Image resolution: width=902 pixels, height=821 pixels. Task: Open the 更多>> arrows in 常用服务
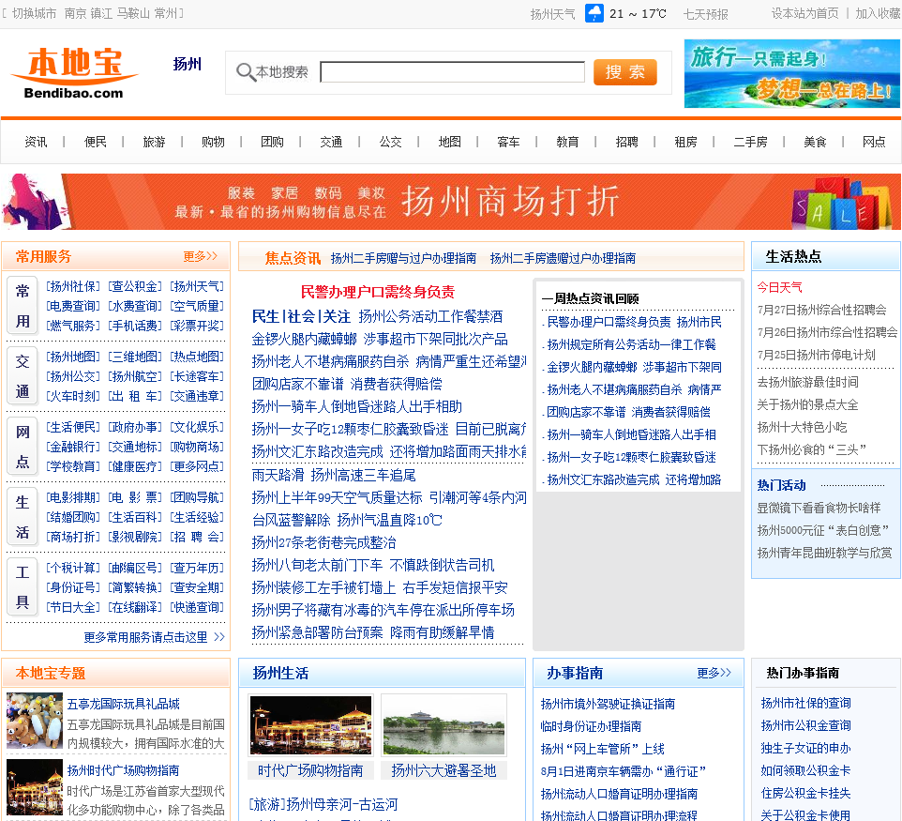click(201, 256)
